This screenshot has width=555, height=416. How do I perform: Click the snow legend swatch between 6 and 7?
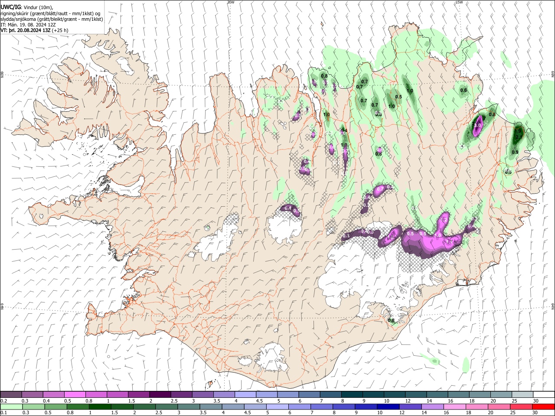click(308, 394)
